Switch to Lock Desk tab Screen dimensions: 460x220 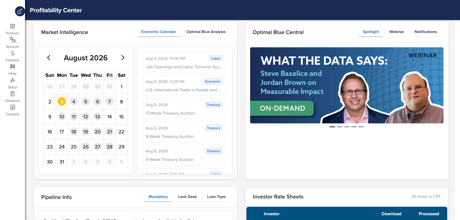(187, 197)
